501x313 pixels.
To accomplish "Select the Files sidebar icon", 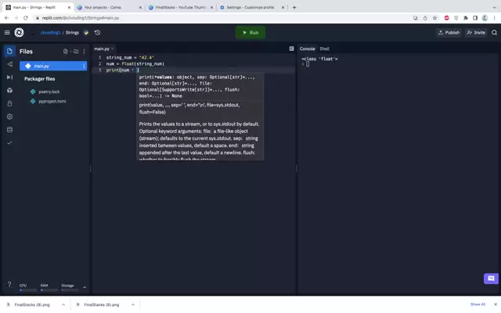I will 9,51.
